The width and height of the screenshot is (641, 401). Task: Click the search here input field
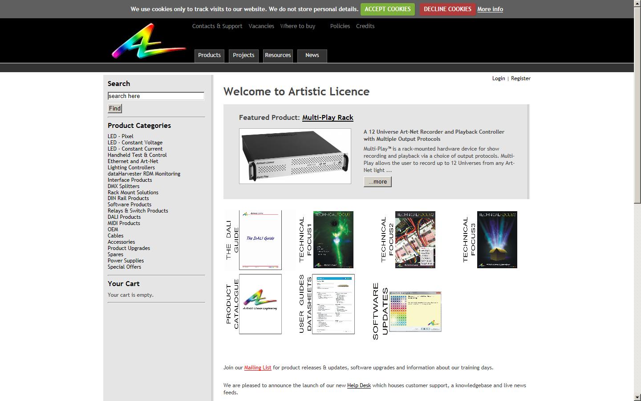click(156, 96)
